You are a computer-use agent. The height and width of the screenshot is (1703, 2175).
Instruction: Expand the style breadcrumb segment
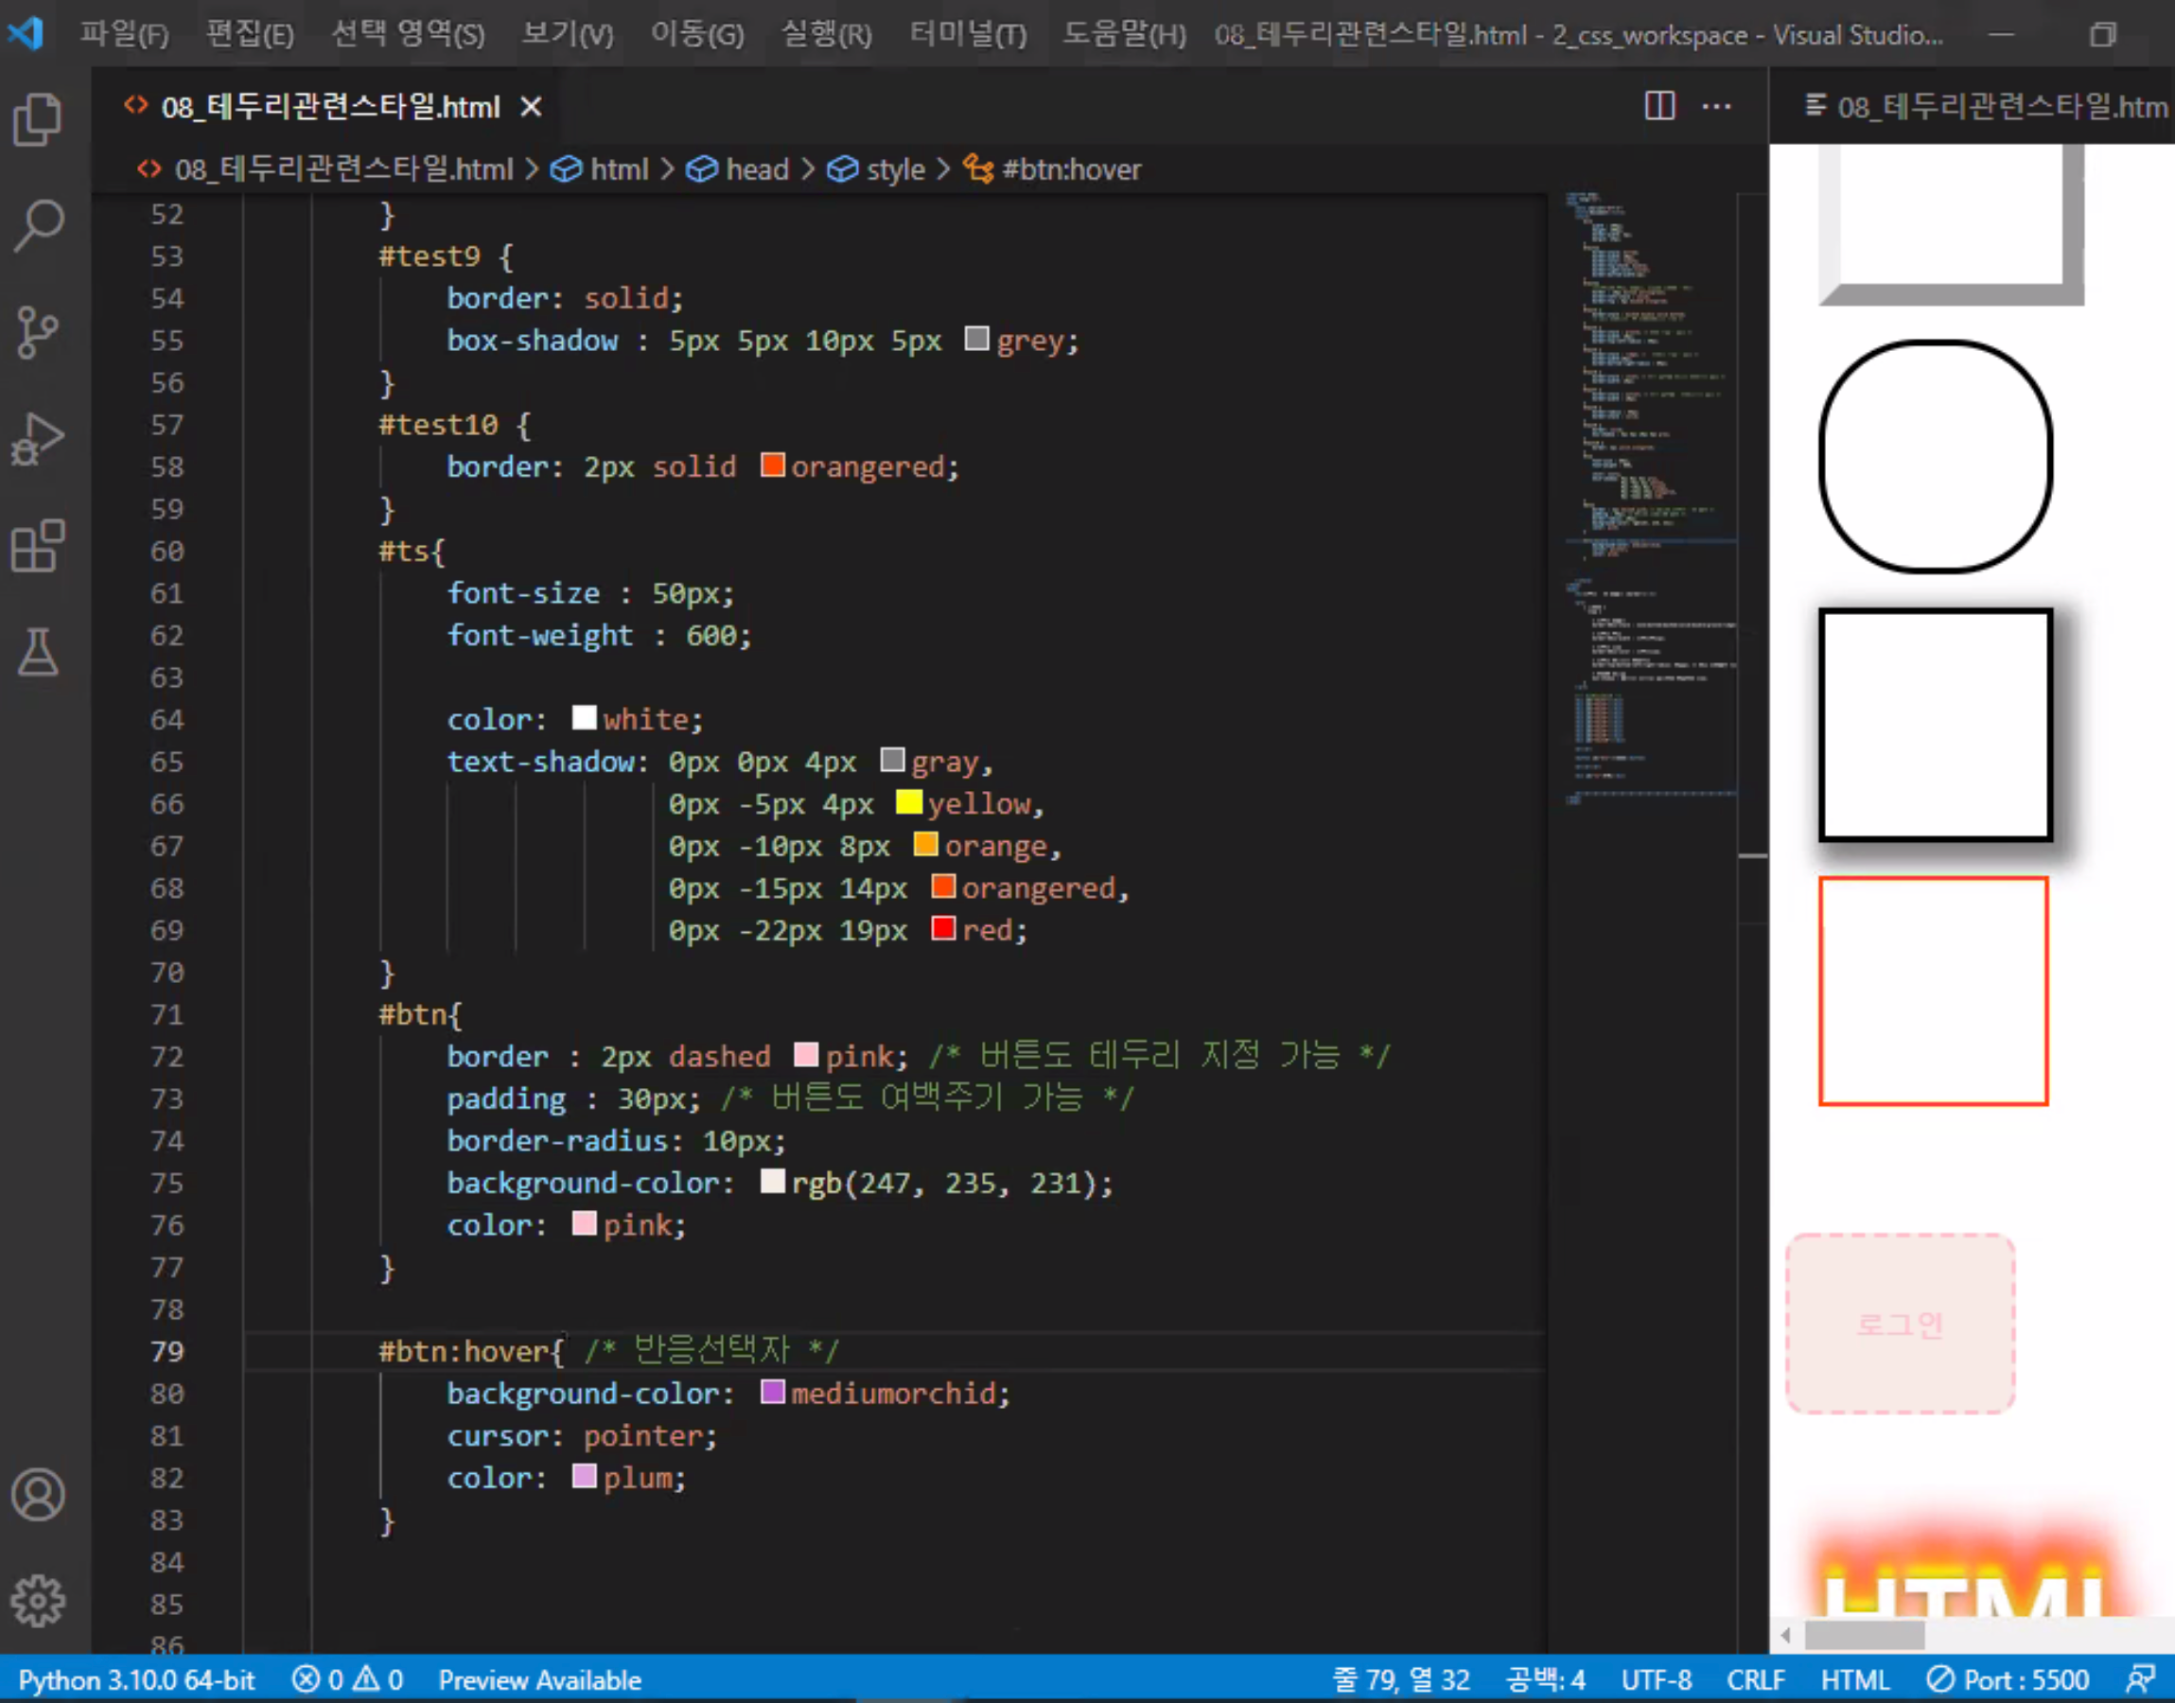point(895,169)
